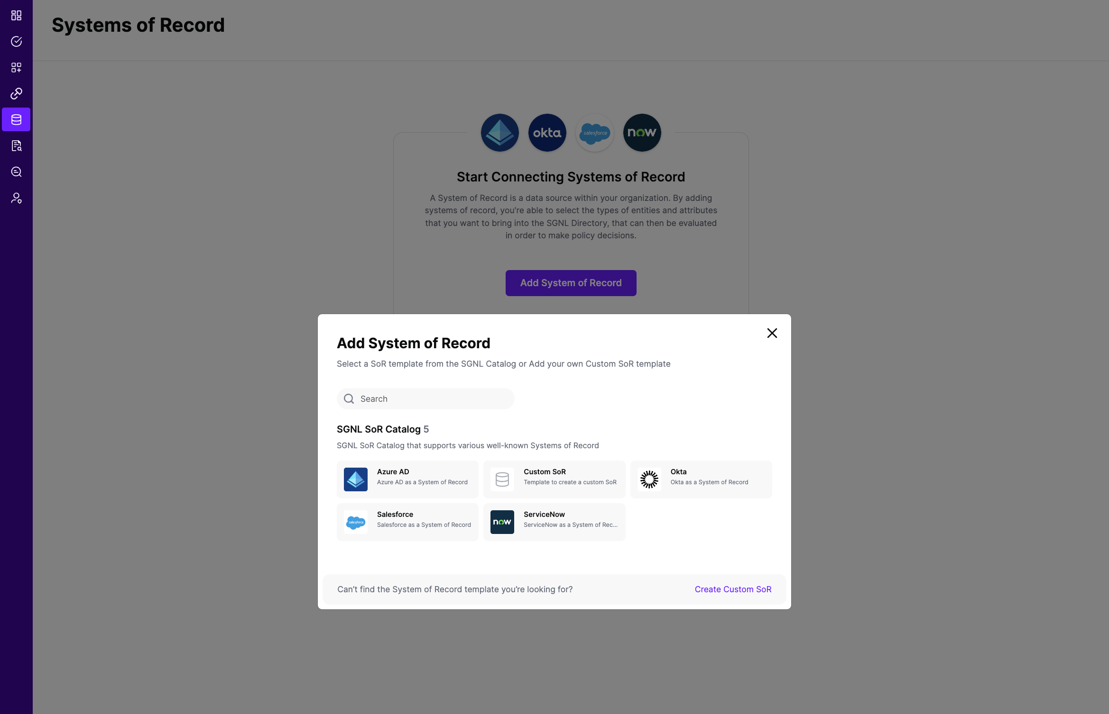Open the user admin sidebar icon

pos(16,198)
